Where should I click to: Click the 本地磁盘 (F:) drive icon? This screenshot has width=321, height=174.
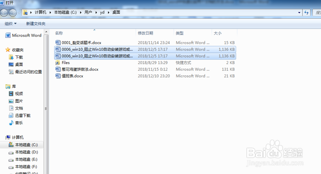[11, 167]
